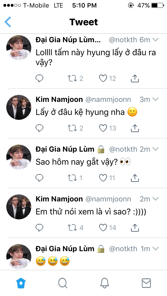Switch to the Home tab
This screenshot has height=296, width=167.
point(21,283)
